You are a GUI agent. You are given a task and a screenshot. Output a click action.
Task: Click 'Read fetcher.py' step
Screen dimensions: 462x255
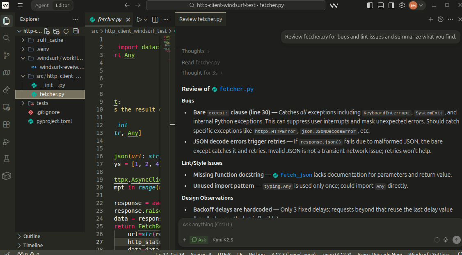tap(201, 62)
